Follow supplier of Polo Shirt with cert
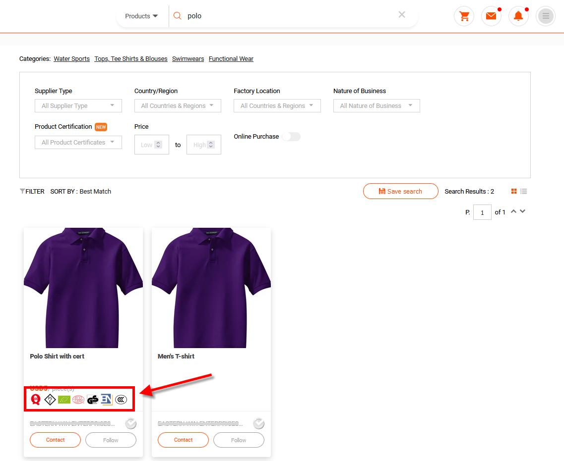This screenshot has height=461, width=564. click(x=111, y=440)
